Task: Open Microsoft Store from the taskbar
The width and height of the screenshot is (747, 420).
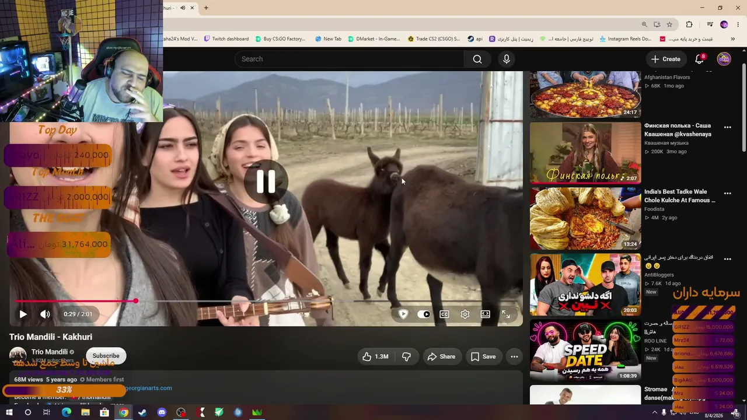Action: pyautogui.click(x=104, y=412)
